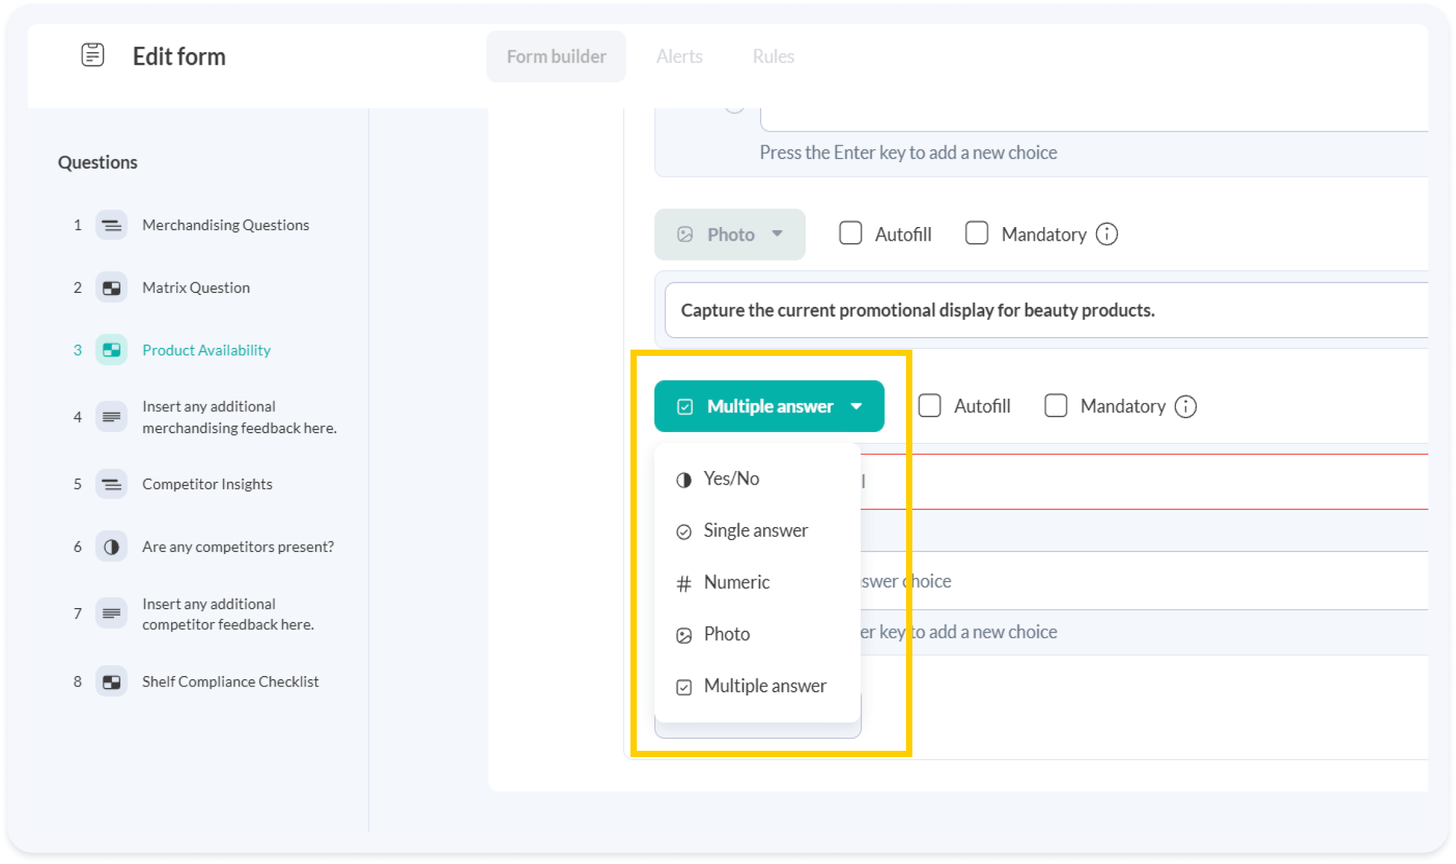Check Mandatory for Multiple answer question
1456x864 pixels.
point(1056,406)
